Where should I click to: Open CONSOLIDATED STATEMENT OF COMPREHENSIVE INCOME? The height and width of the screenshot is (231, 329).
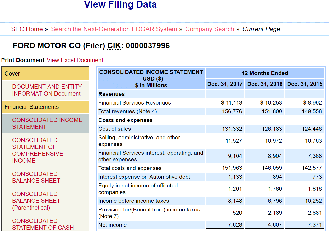click(x=38, y=150)
